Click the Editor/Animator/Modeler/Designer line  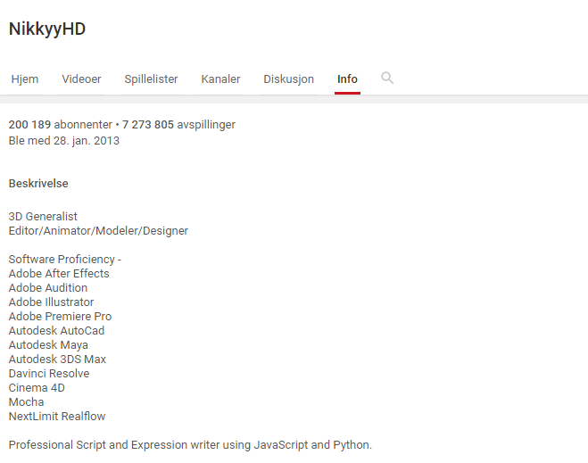coord(98,230)
